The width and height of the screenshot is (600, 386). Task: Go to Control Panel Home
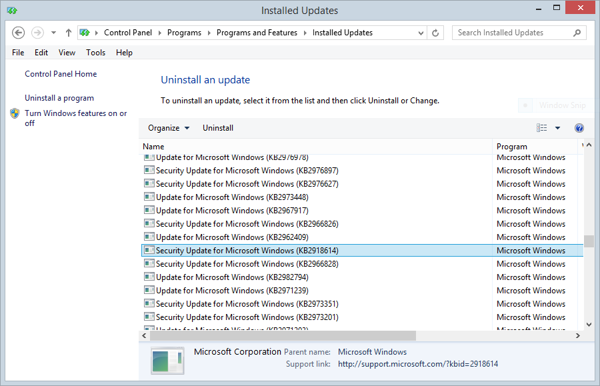pyautogui.click(x=61, y=74)
